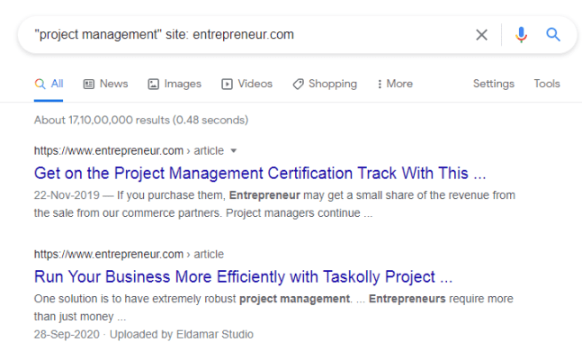Clear the search box with the X icon
The width and height of the screenshot is (582, 360).
pos(481,35)
